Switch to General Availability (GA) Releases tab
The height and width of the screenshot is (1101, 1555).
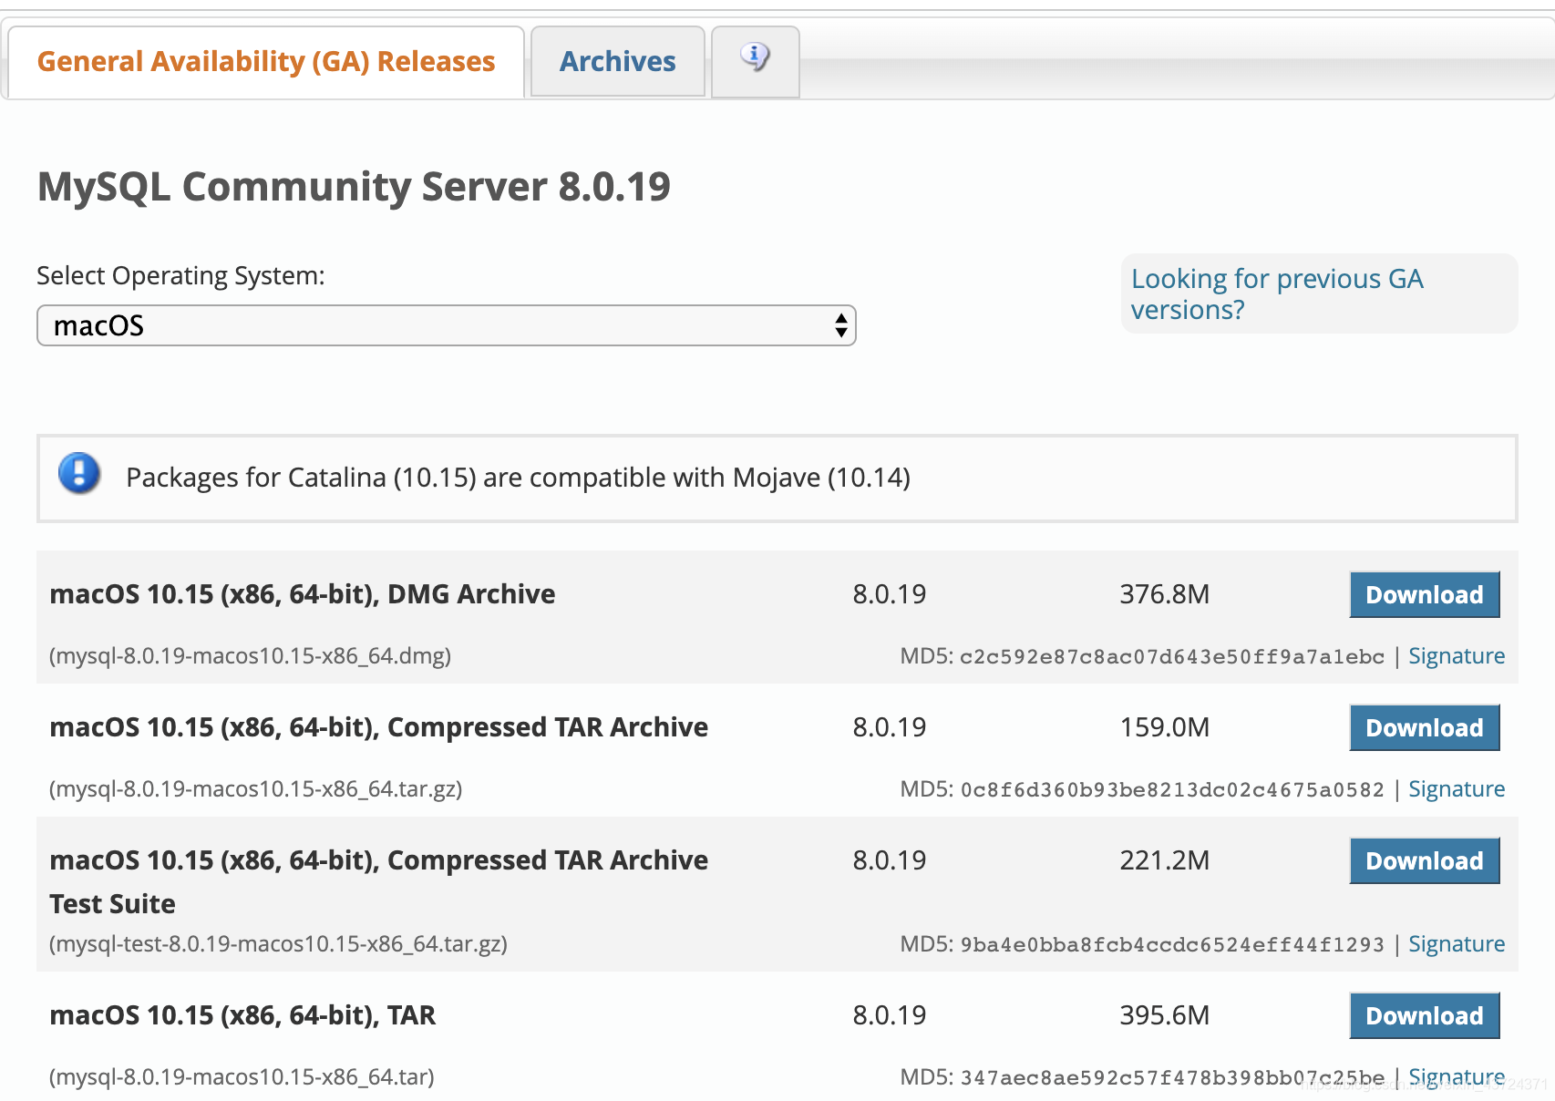click(265, 61)
